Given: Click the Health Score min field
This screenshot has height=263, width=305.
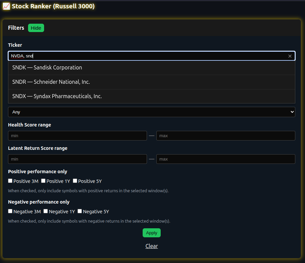Looking at the screenshot, I should tap(77, 136).
